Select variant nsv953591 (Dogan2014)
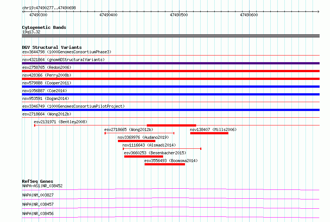 tap(46, 98)
